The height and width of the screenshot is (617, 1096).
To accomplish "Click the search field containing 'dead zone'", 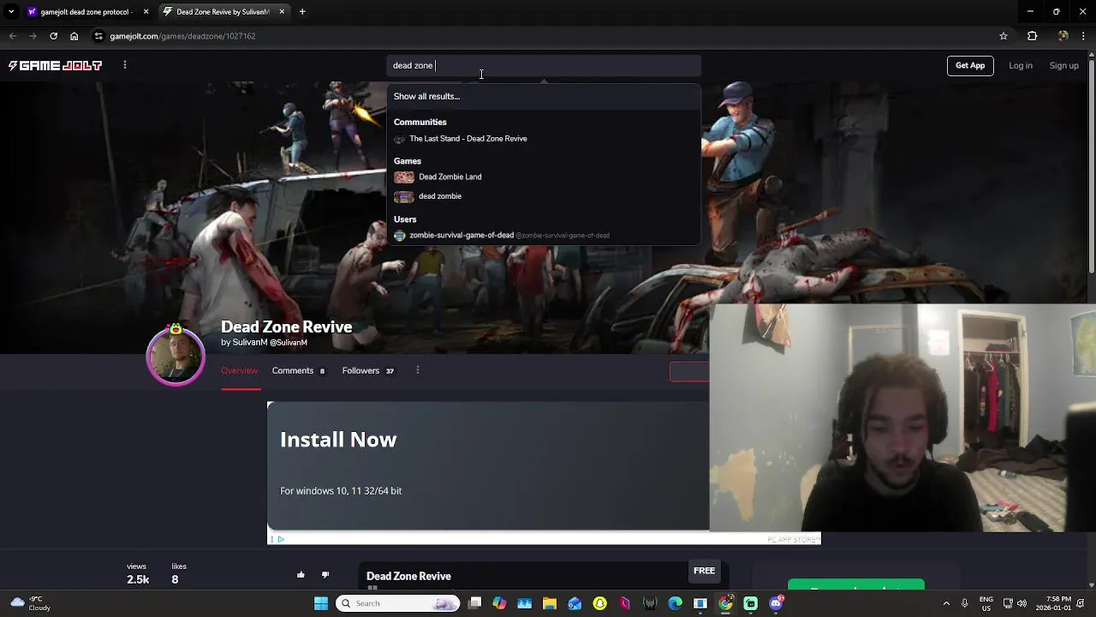I will 544,65.
